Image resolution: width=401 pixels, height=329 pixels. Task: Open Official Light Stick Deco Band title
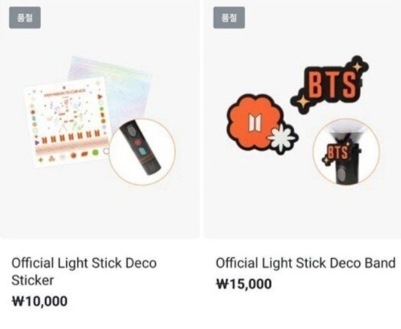coord(306,263)
